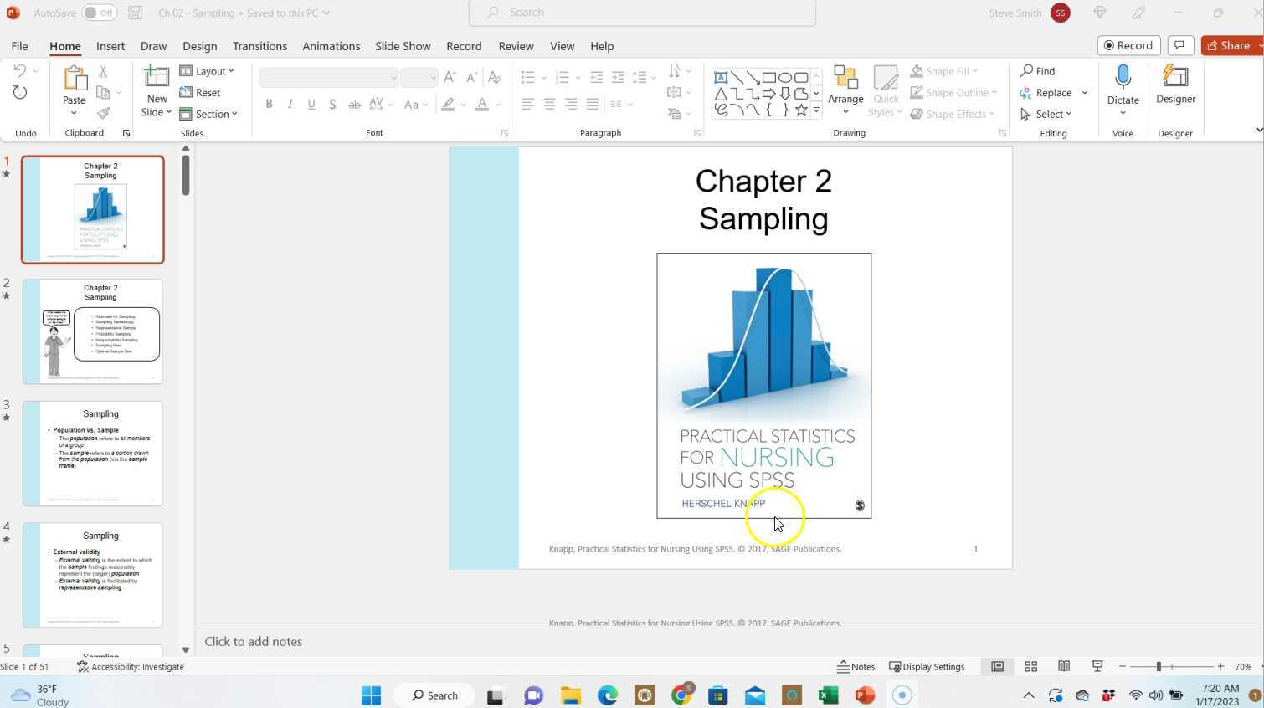Toggle the Notes pane in status bar
The width and height of the screenshot is (1264, 708).
click(857, 666)
